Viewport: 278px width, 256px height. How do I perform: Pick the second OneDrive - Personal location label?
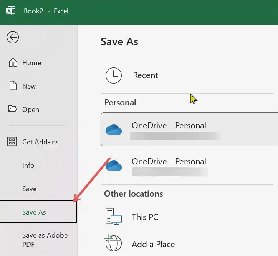pos(169,162)
